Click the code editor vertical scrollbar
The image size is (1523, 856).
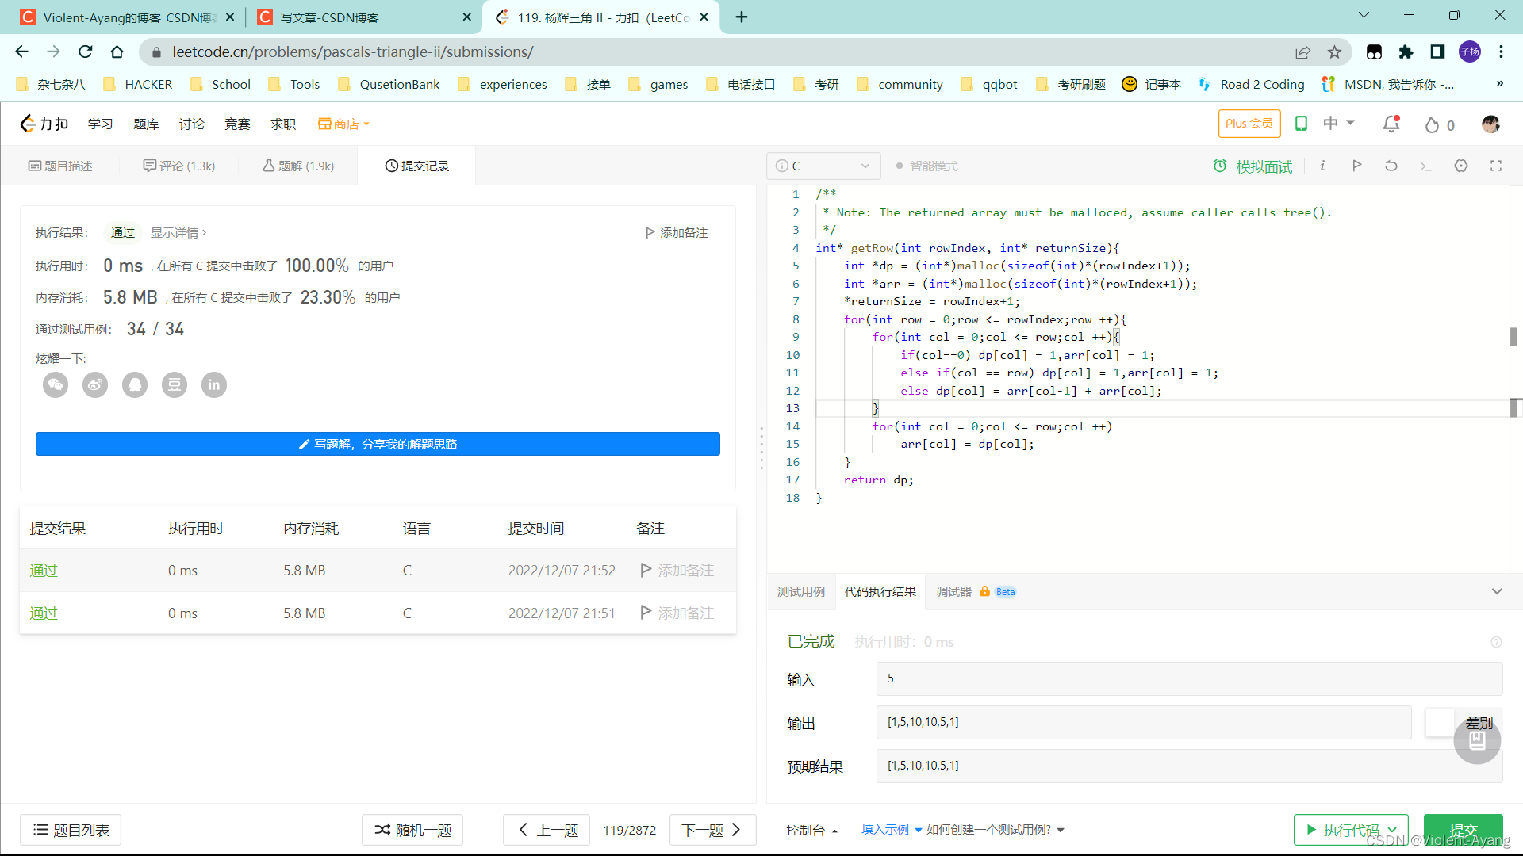click(1513, 337)
